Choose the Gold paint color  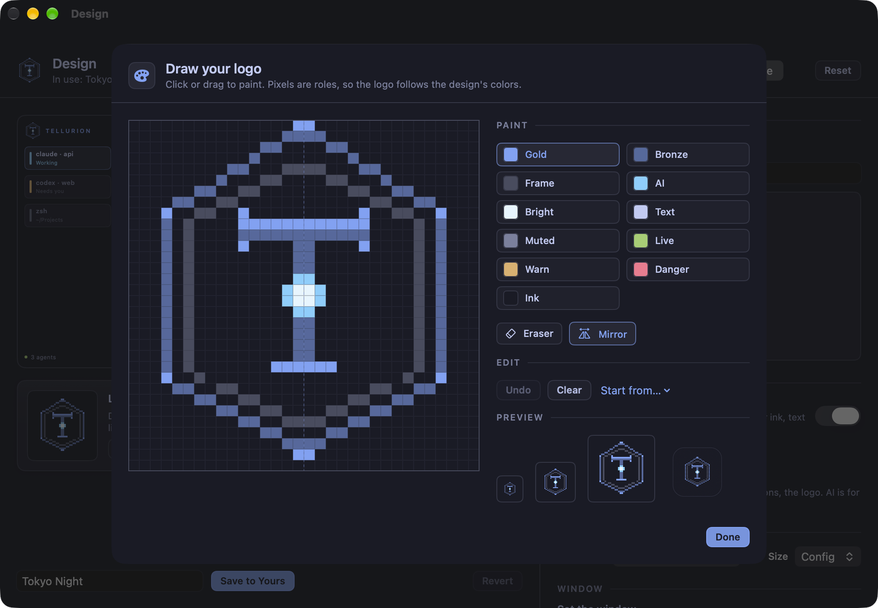point(558,155)
